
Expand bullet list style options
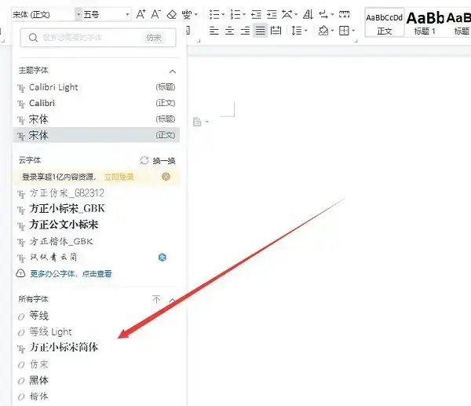223,14
